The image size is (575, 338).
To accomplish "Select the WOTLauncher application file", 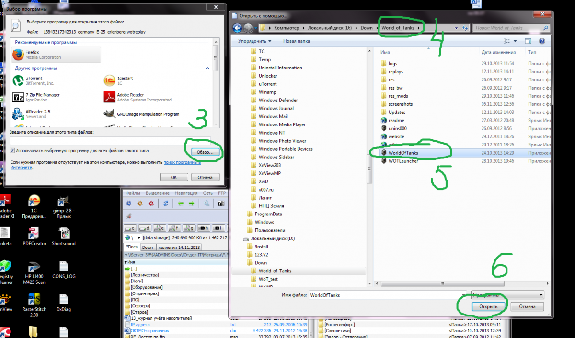I will 399,161.
